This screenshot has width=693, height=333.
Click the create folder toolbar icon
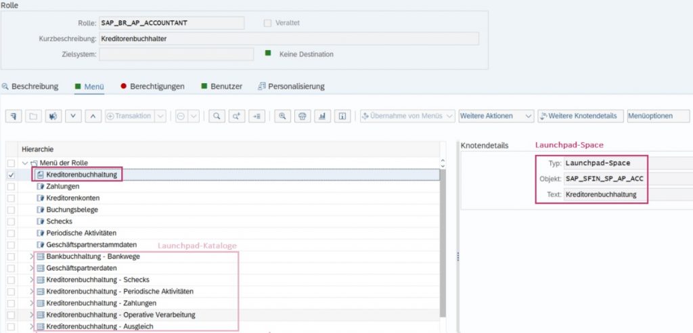[x=34, y=116]
